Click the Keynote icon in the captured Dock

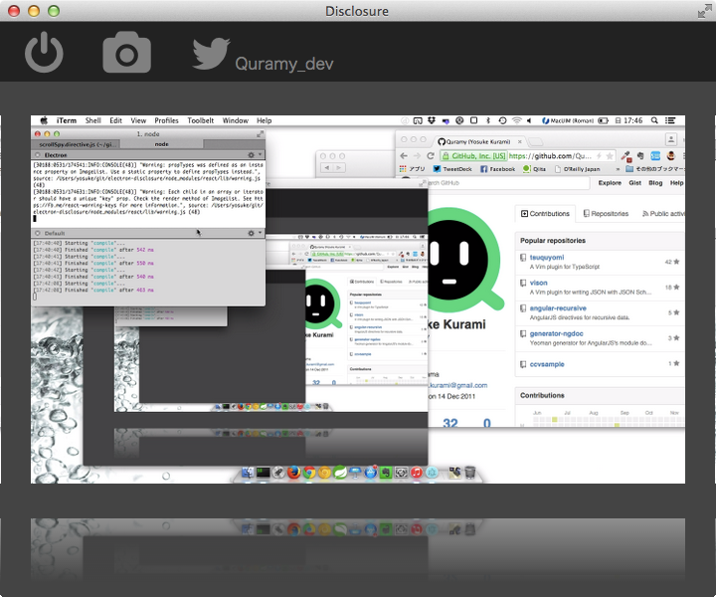pos(355,473)
